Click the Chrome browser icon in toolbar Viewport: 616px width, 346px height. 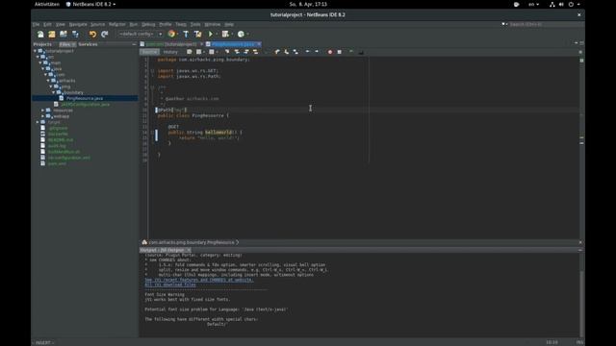[x=171, y=35]
